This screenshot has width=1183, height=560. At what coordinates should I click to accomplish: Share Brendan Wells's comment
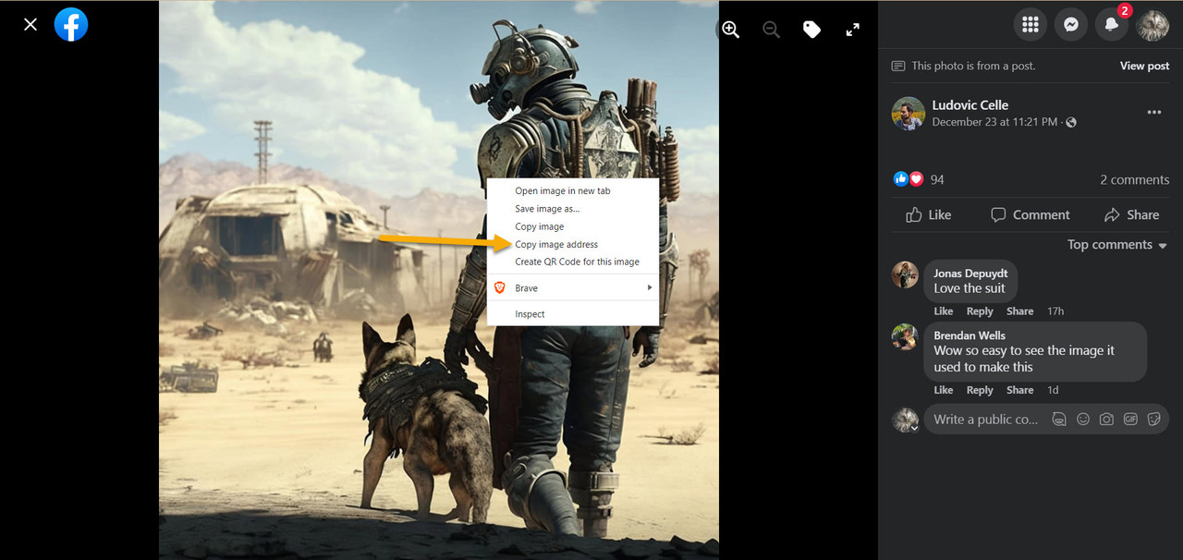point(1019,390)
